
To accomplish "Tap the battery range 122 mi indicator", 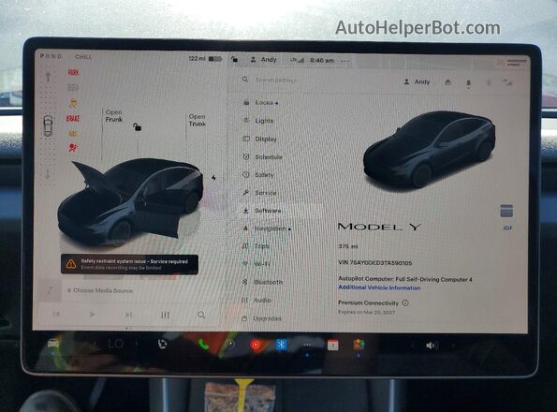I will [x=205, y=59].
